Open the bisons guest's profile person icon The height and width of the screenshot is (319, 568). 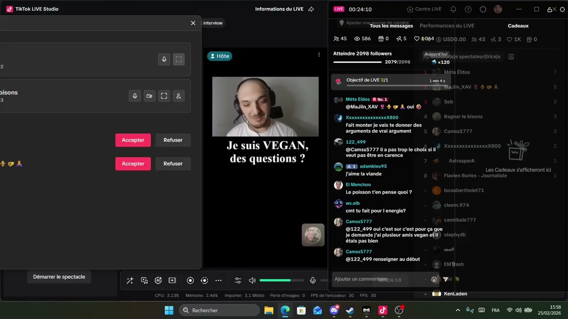pos(178,96)
